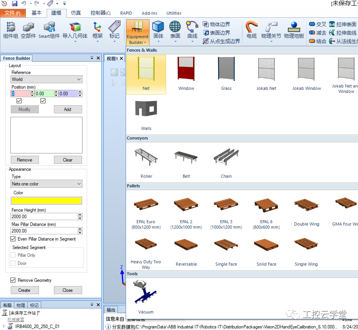
Task: Click the Clear button
Action: [x=68, y=160]
